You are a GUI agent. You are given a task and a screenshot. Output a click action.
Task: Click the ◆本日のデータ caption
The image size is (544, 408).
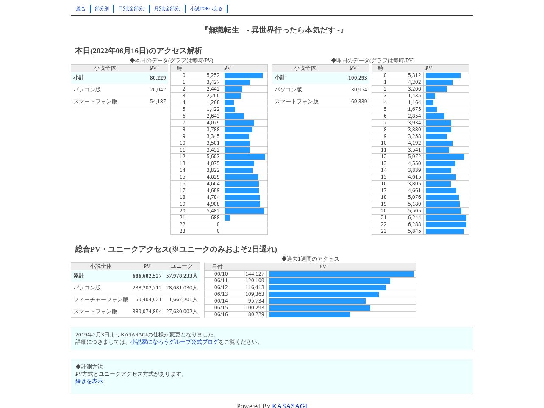click(x=172, y=61)
